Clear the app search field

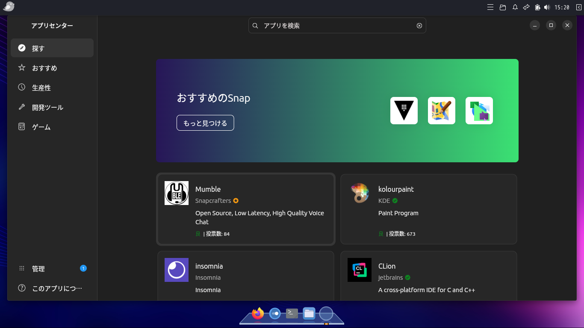tap(419, 26)
